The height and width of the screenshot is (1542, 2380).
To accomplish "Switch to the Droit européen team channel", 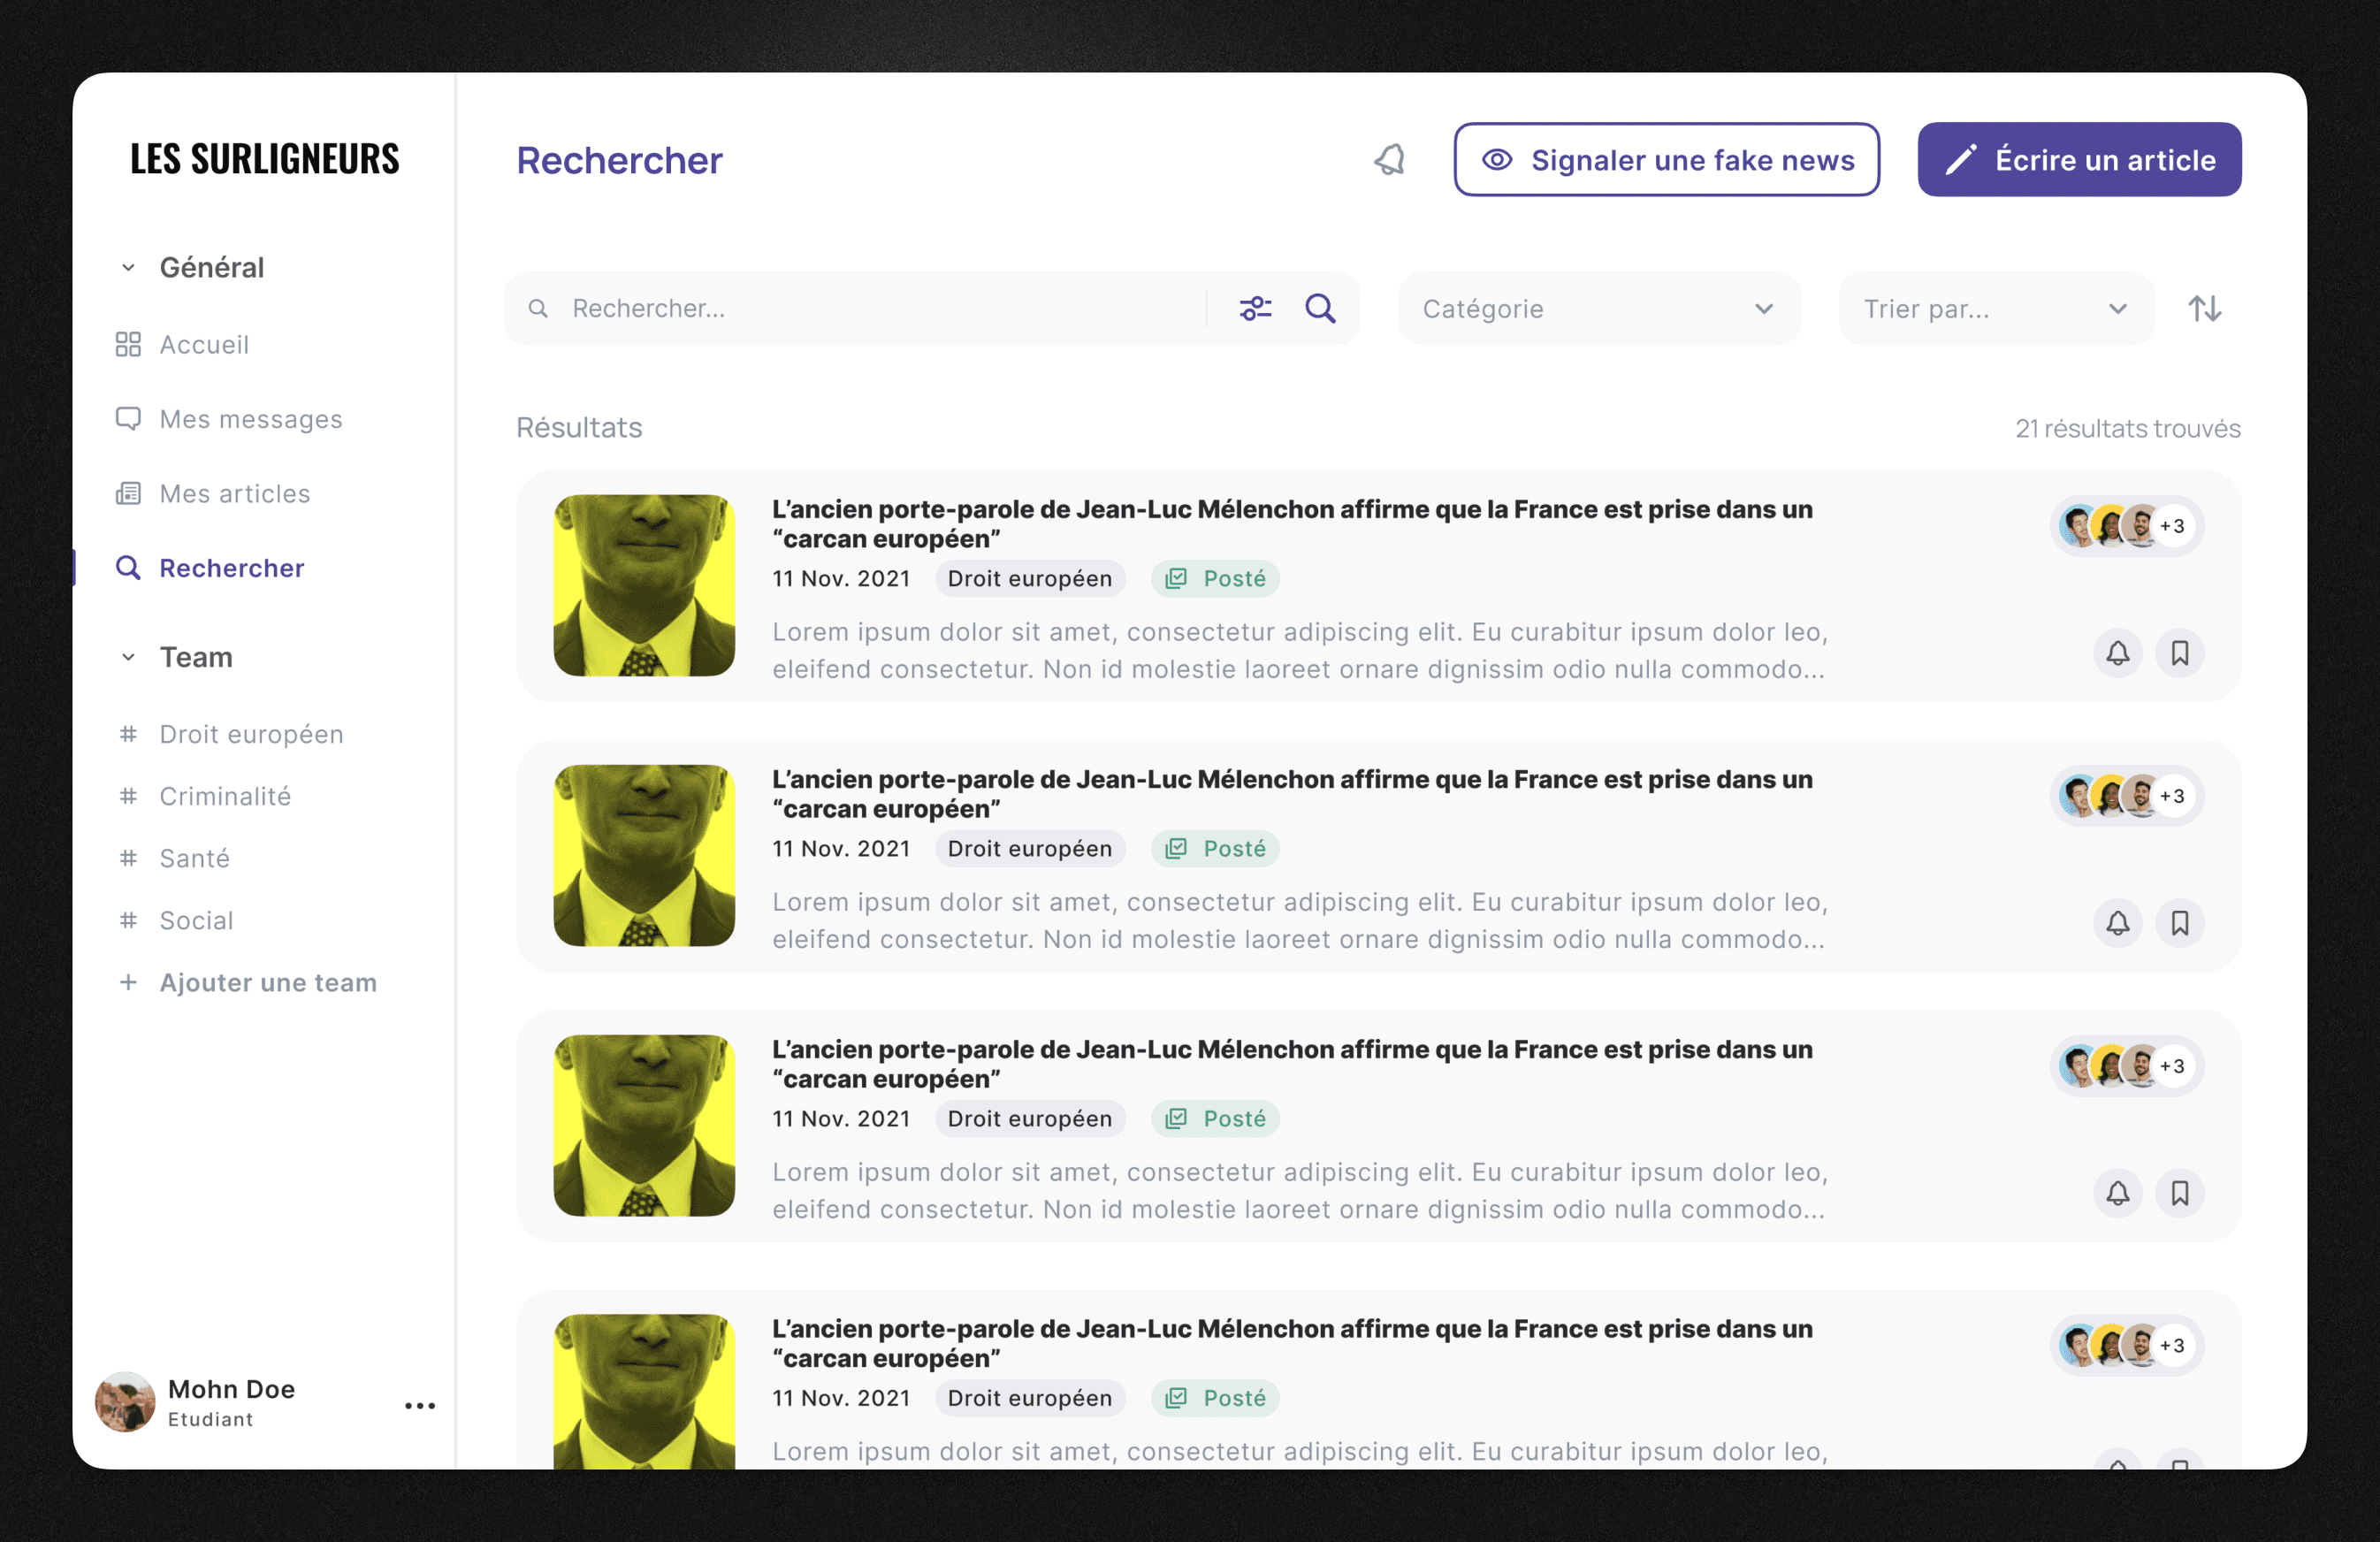I will coord(250,733).
